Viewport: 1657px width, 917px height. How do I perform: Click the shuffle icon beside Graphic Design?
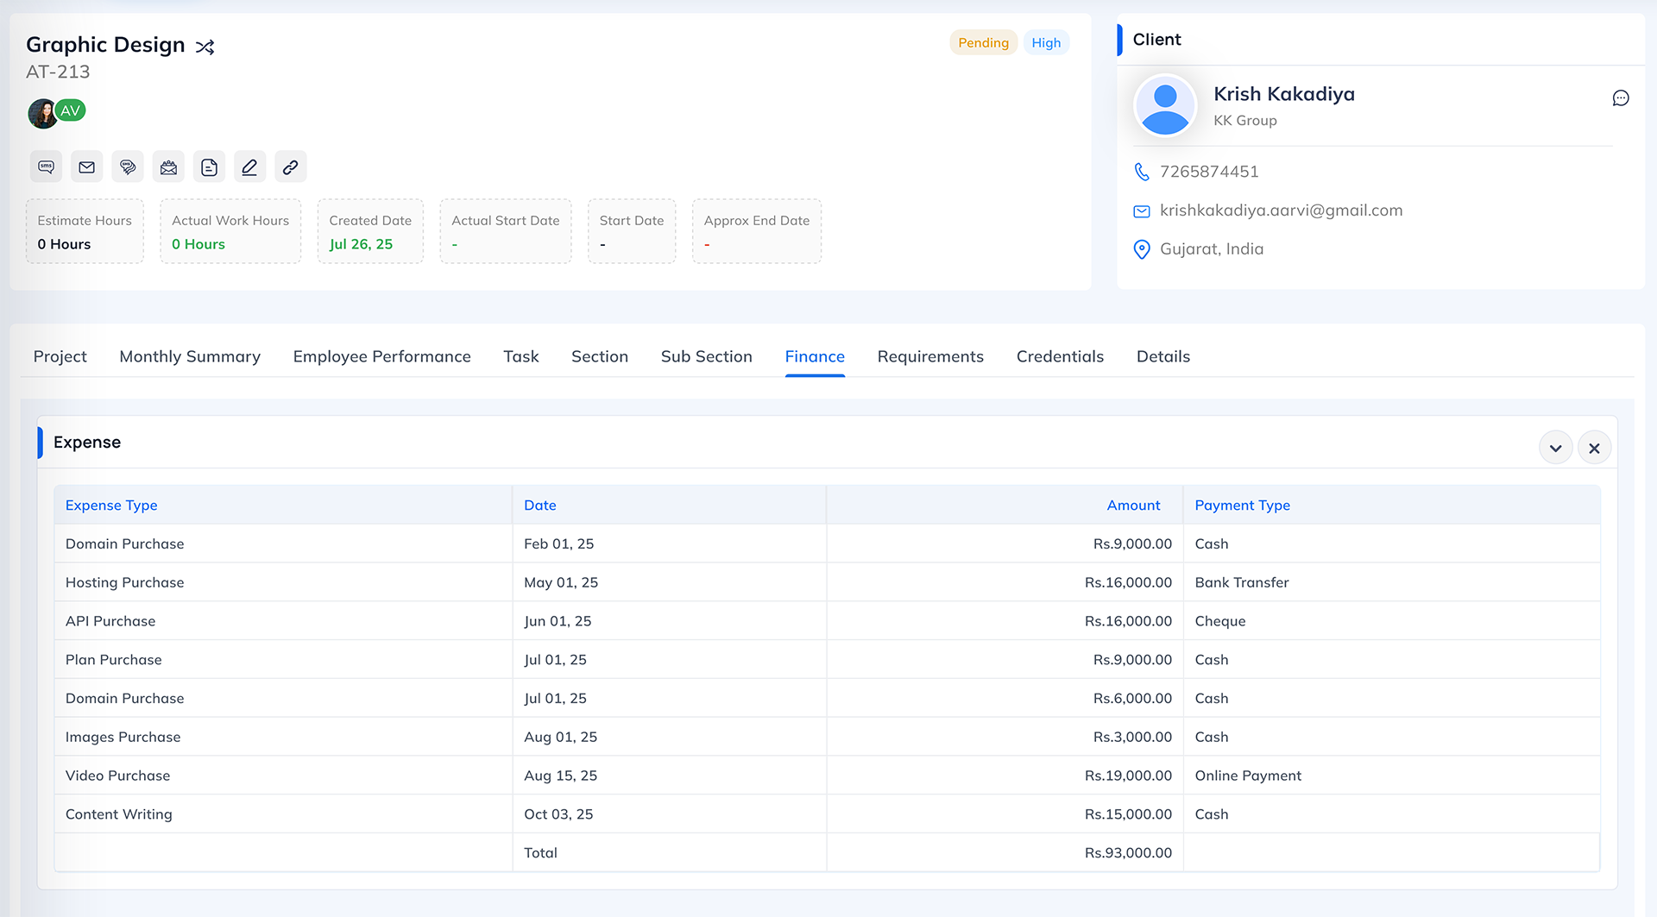click(x=205, y=47)
